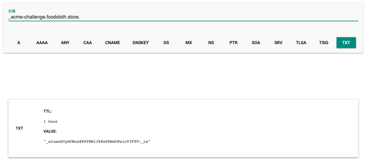Select the DS record type
The width and height of the screenshot is (378, 164).
[x=166, y=43]
